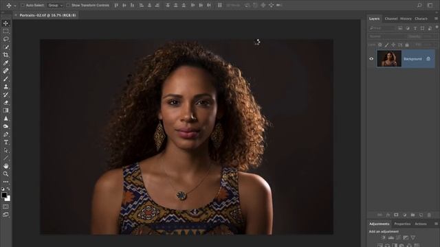Add a layer mask from Layers panel bottom

pyautogui.click(x=396, y=215)
